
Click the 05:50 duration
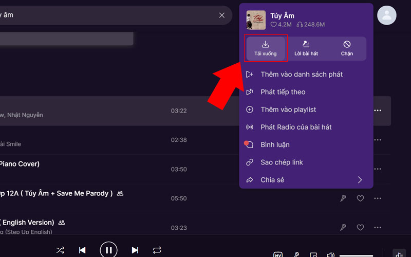click(179, 198)
